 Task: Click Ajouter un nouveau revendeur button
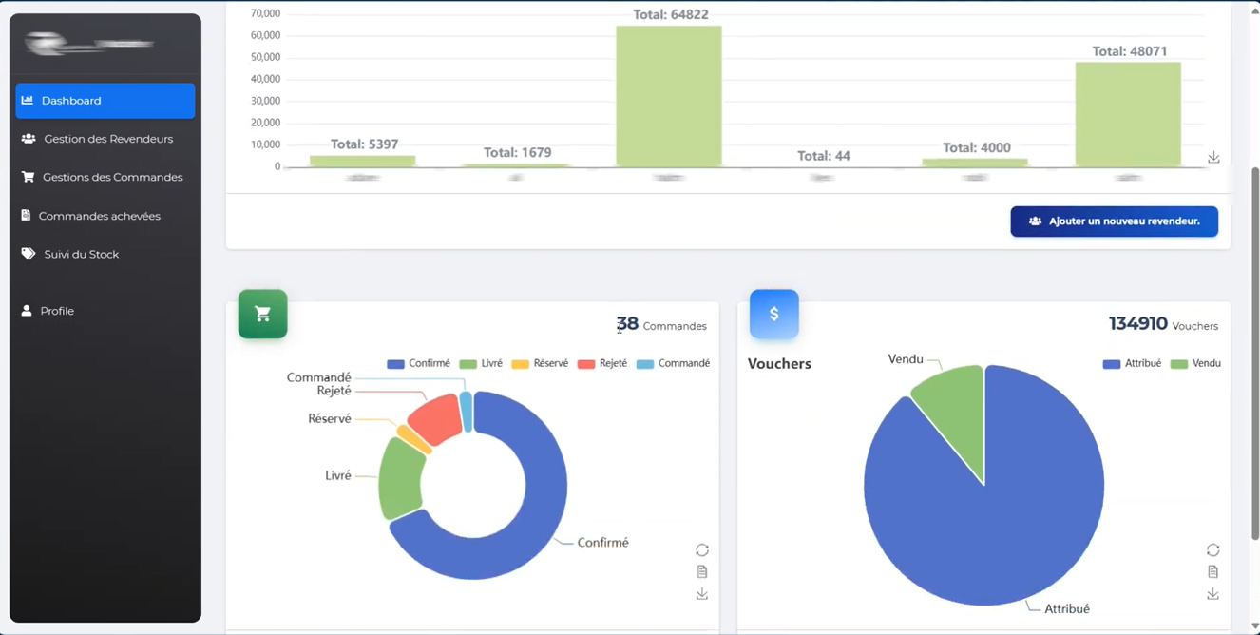pyautogui.click(x=1113, y=221)
